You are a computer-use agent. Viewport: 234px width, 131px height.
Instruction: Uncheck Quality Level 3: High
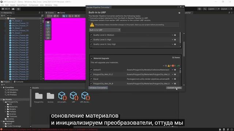pyautogui.click(x=91, y=40)
